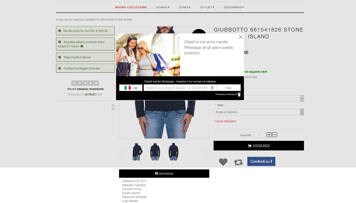Open Italy +39 country code selector
The height and width of the screenshot is (203, 356).
[131, 88]
